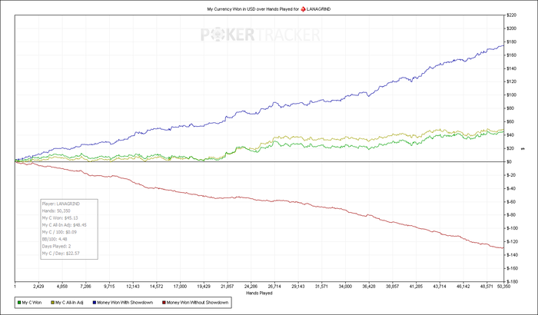Select the 'My C Won' legend label

[x=32, y=303]
